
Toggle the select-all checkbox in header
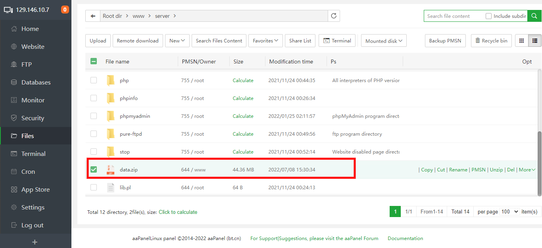coord(94,61)
